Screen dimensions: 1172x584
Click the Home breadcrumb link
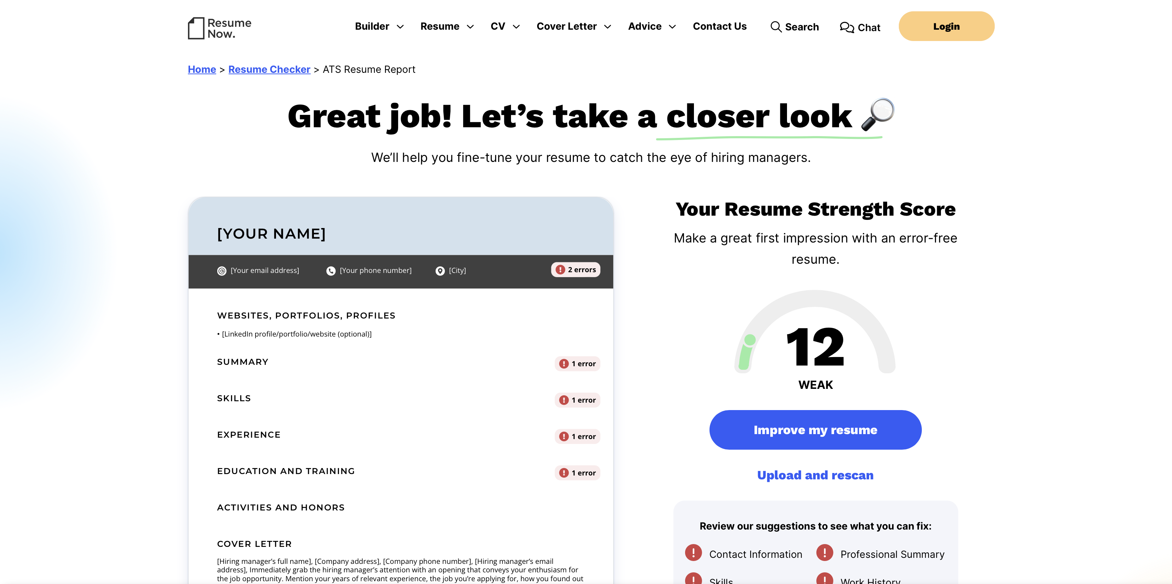pos(202,69)
